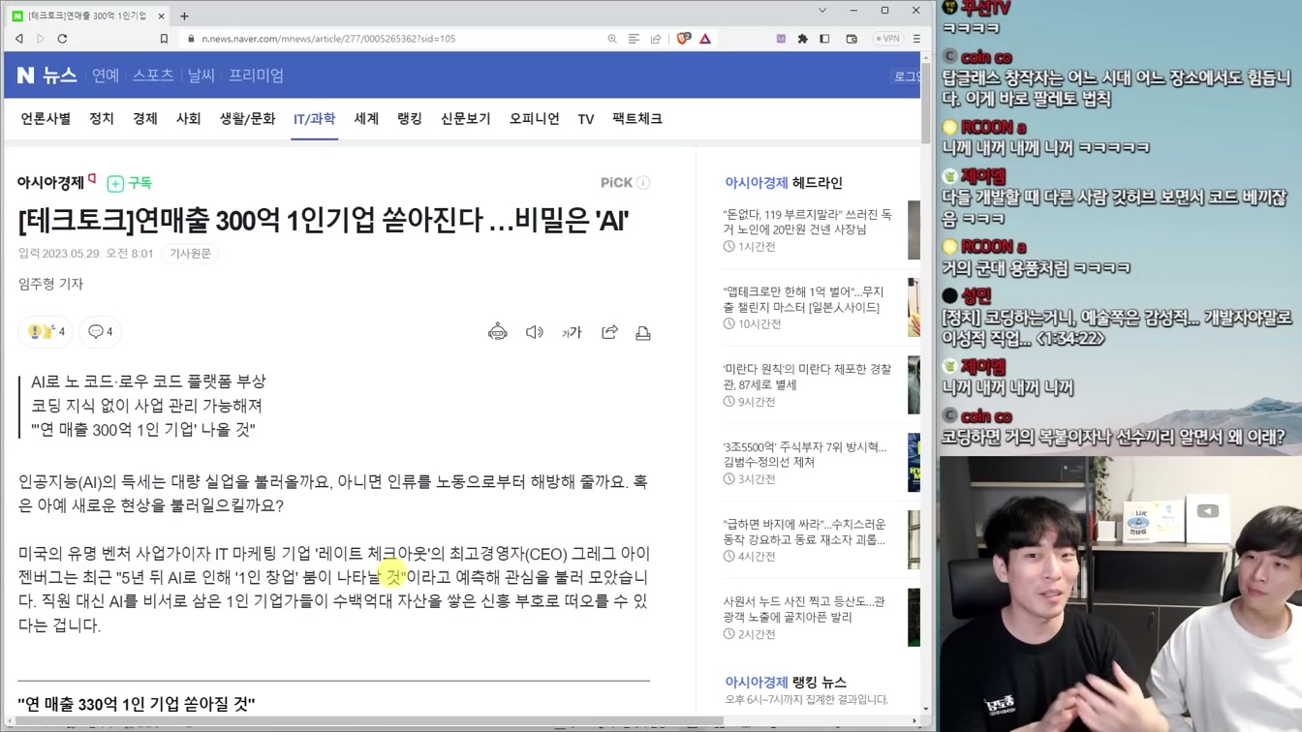This screenshot has width=1302, height=732.
Task: Select the 랭킹 tab
Action: pos(410,118)
